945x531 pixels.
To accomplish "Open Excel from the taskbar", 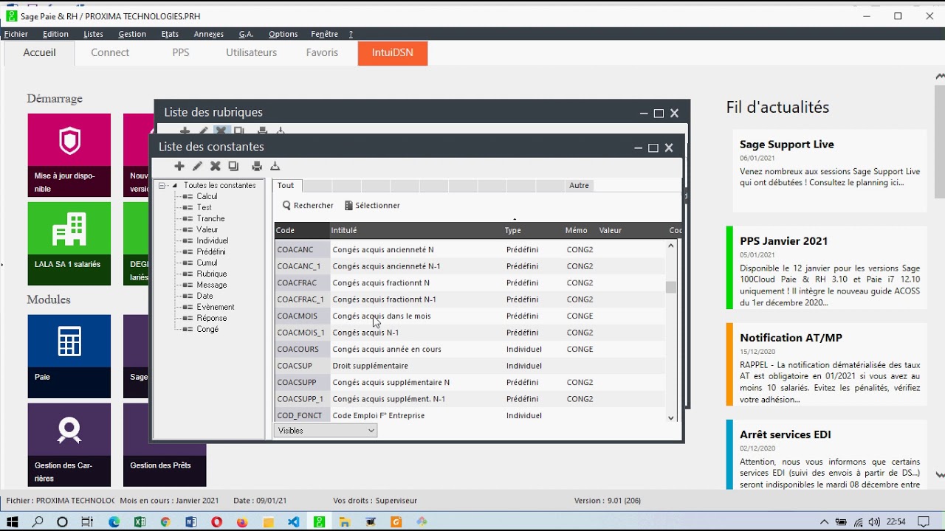I will tap(140, 521).
